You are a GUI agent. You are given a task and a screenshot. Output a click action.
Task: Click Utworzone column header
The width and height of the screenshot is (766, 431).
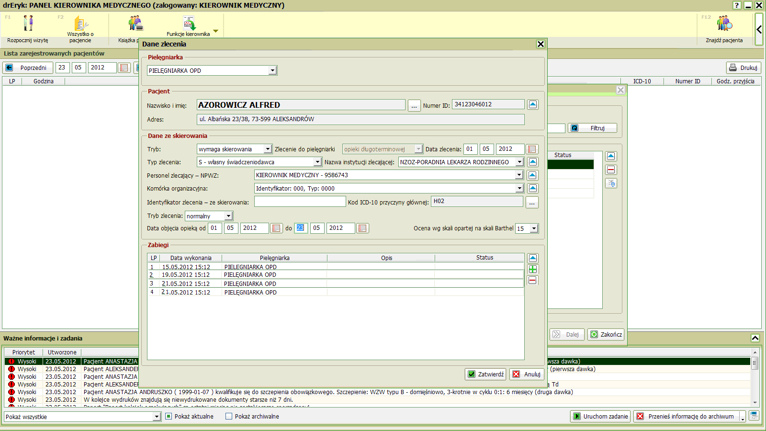pos(62,352)
